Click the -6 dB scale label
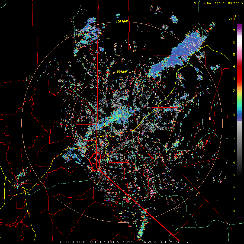 point(233,187)
